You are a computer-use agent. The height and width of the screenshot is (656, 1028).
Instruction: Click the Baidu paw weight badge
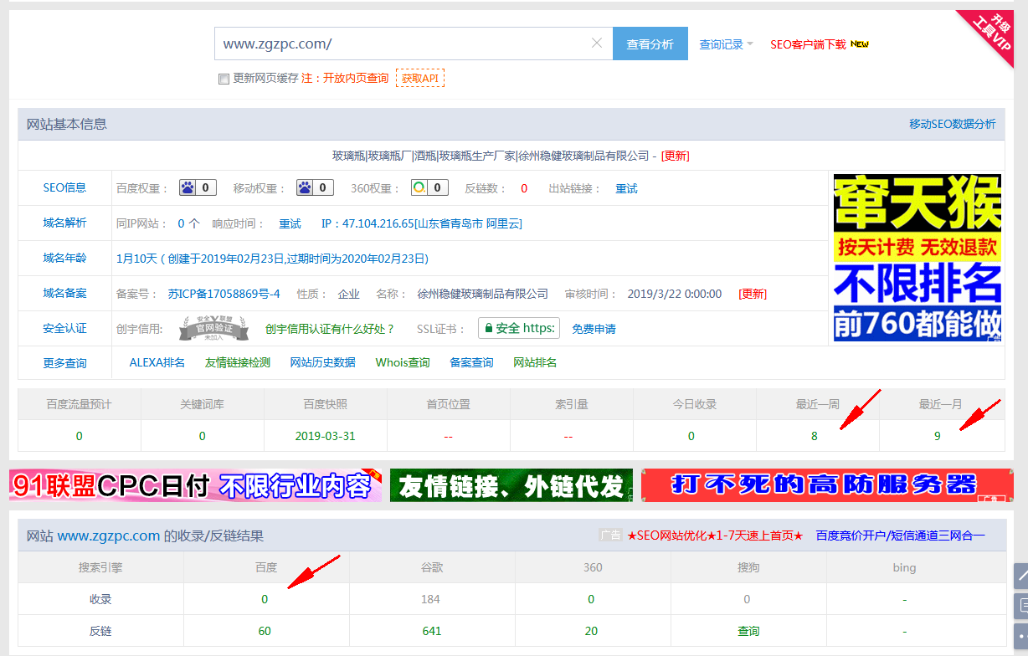[198, 188]
